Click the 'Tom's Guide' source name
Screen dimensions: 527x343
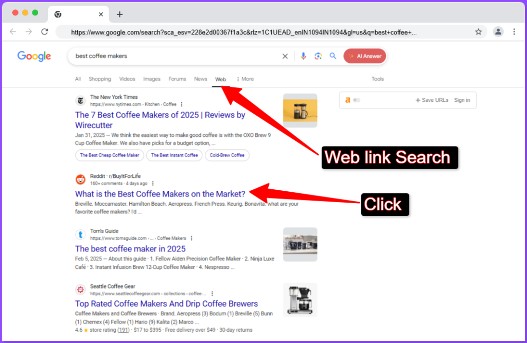(104, 231)
